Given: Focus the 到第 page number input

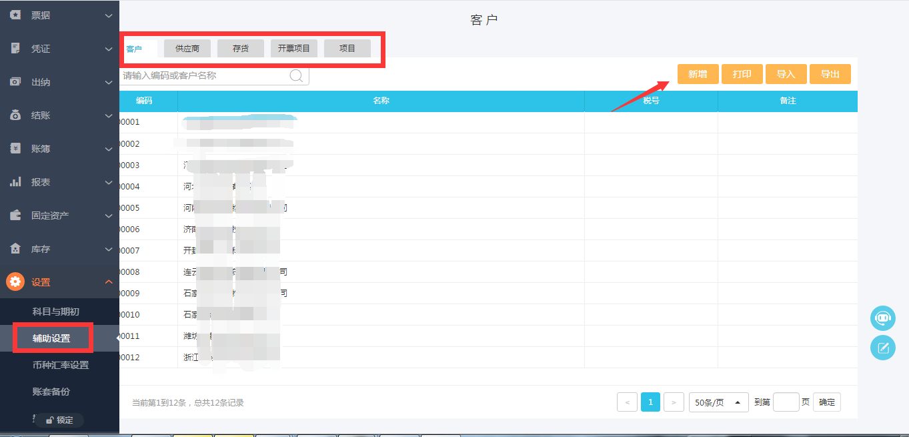Looking at the screenshot, I should (x=786, y=402).
